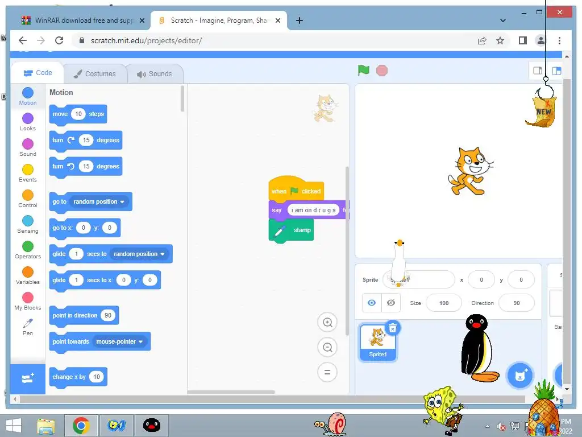Open File Explorer from taskbar
The width and height of the screenshot is (582, 437).
[x=46, y=426]
